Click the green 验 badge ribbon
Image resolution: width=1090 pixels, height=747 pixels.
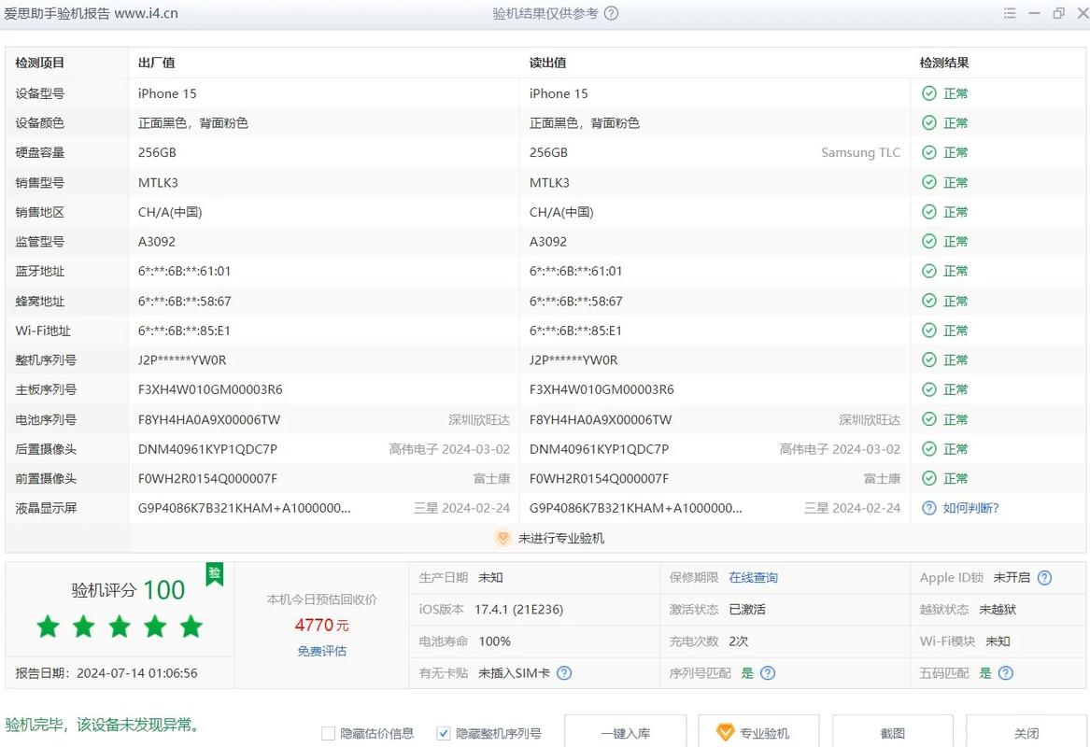pyautogui.click(x=215, y=574)
